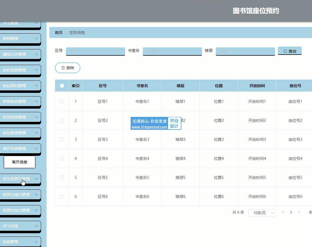Check the checkbox for row 区号6
The image size is (312, 247).
coord(61,197)
